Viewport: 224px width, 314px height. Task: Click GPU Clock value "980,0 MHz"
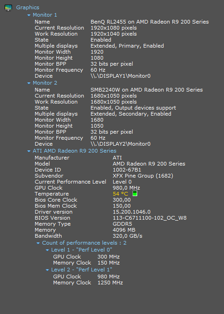pyautogui.click(x=127, y=188)
